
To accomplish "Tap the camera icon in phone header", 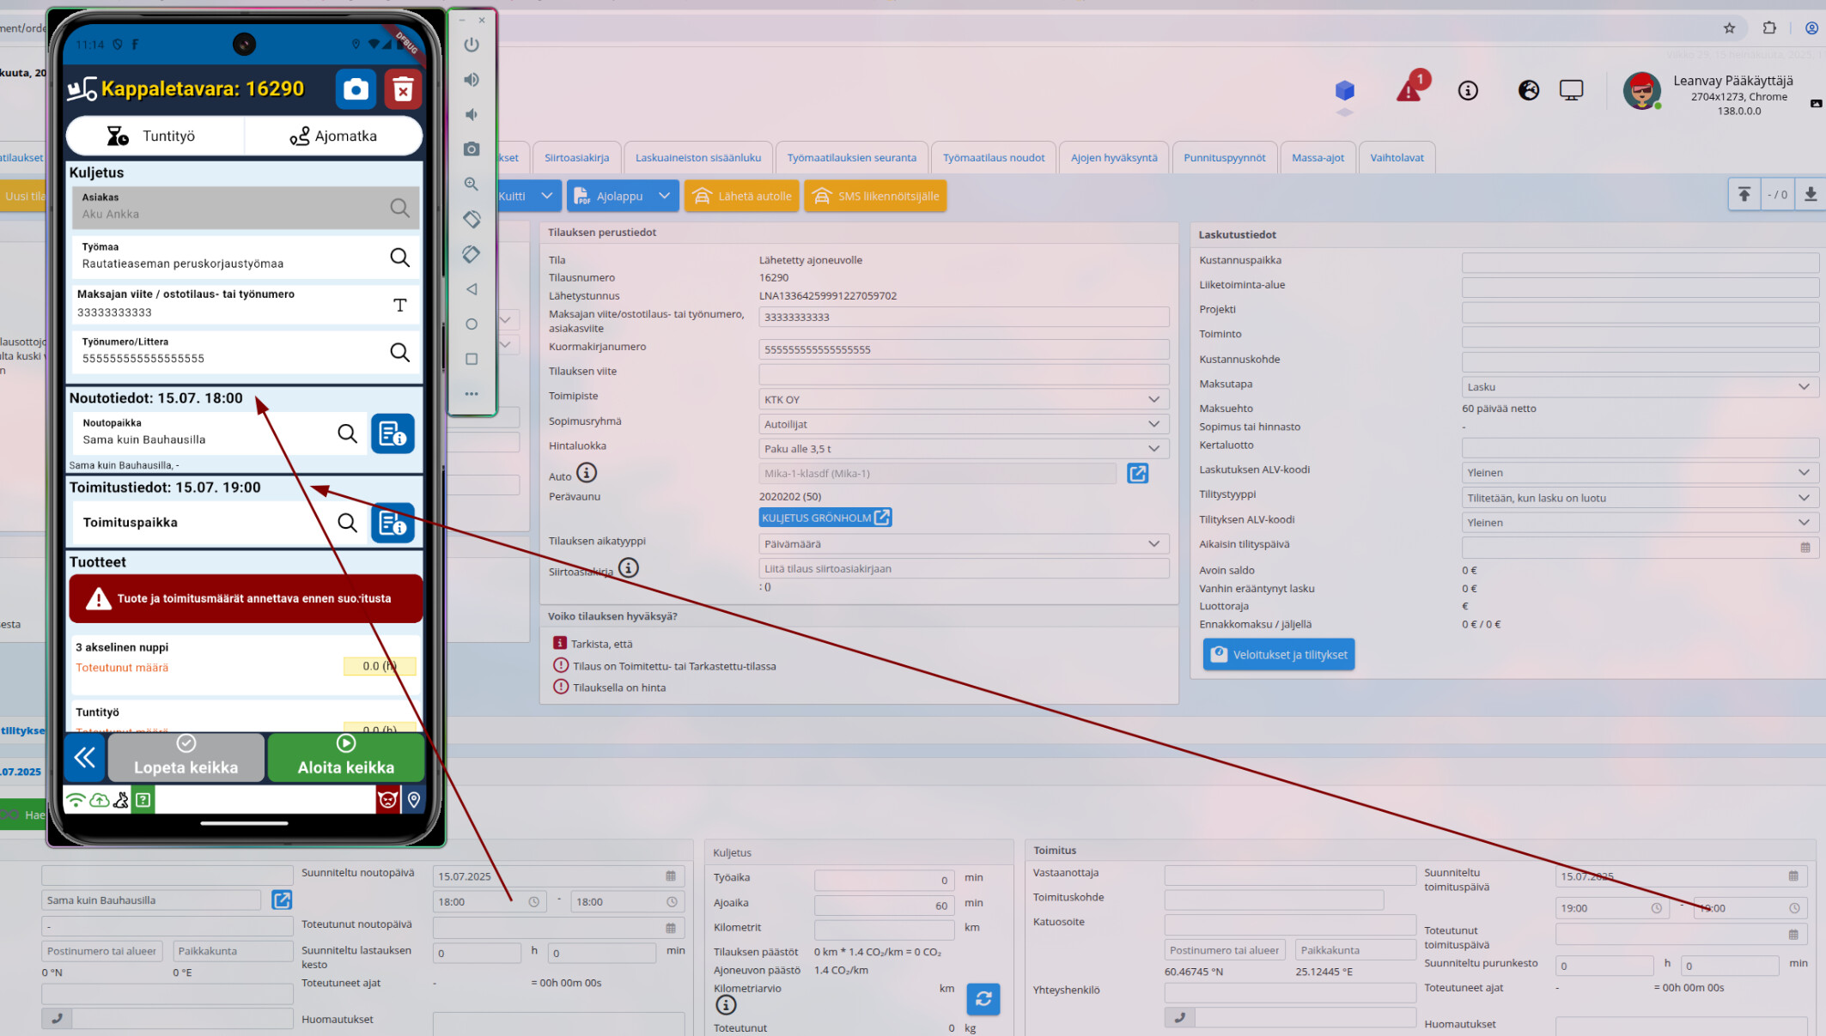I will click(356, 89).
